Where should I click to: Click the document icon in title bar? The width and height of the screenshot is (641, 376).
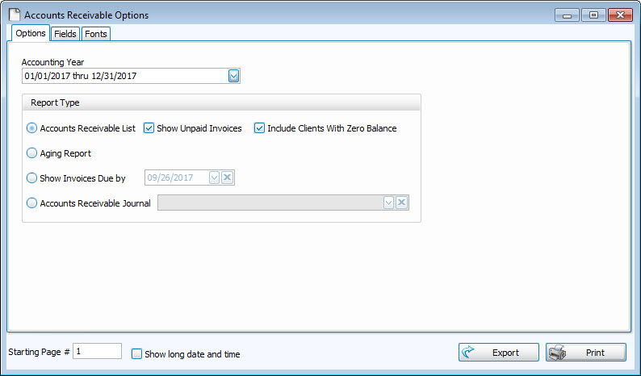14,15
